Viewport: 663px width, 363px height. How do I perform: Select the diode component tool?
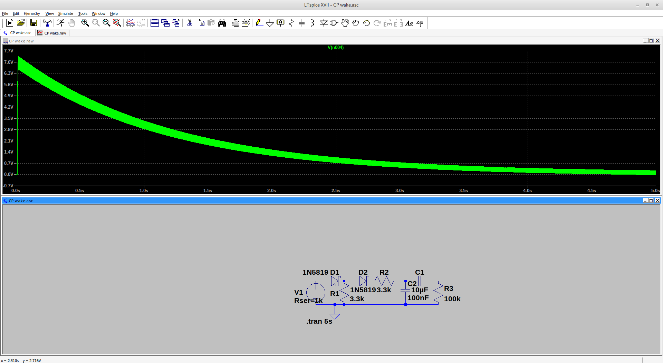pos(323,23)
